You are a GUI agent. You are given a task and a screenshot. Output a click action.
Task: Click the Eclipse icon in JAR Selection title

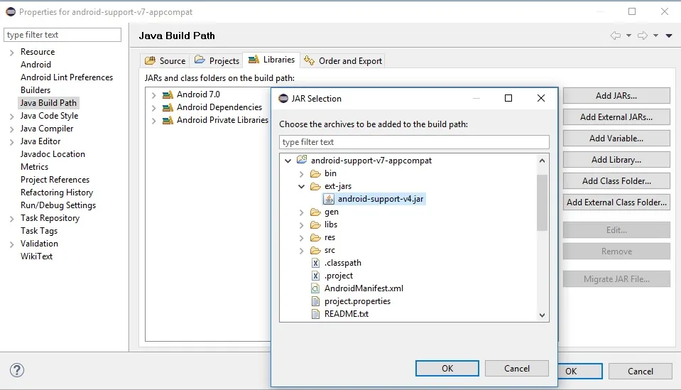(283, 99)
